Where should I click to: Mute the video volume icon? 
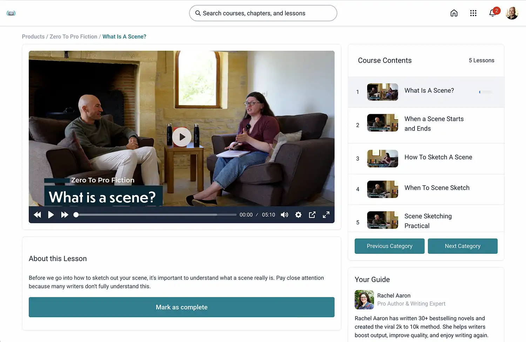coord(284,215)
